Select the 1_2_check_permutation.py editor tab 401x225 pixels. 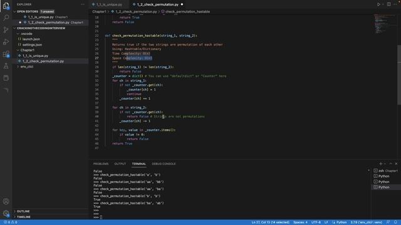[157, 4]
